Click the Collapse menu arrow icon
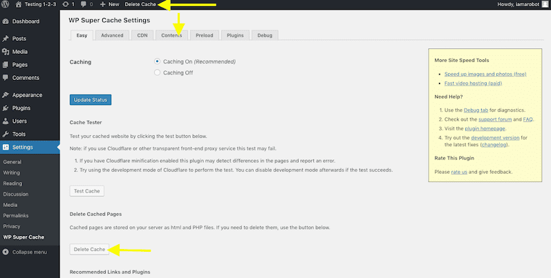Screen dimensions: 551x278 tap(6, 252)
